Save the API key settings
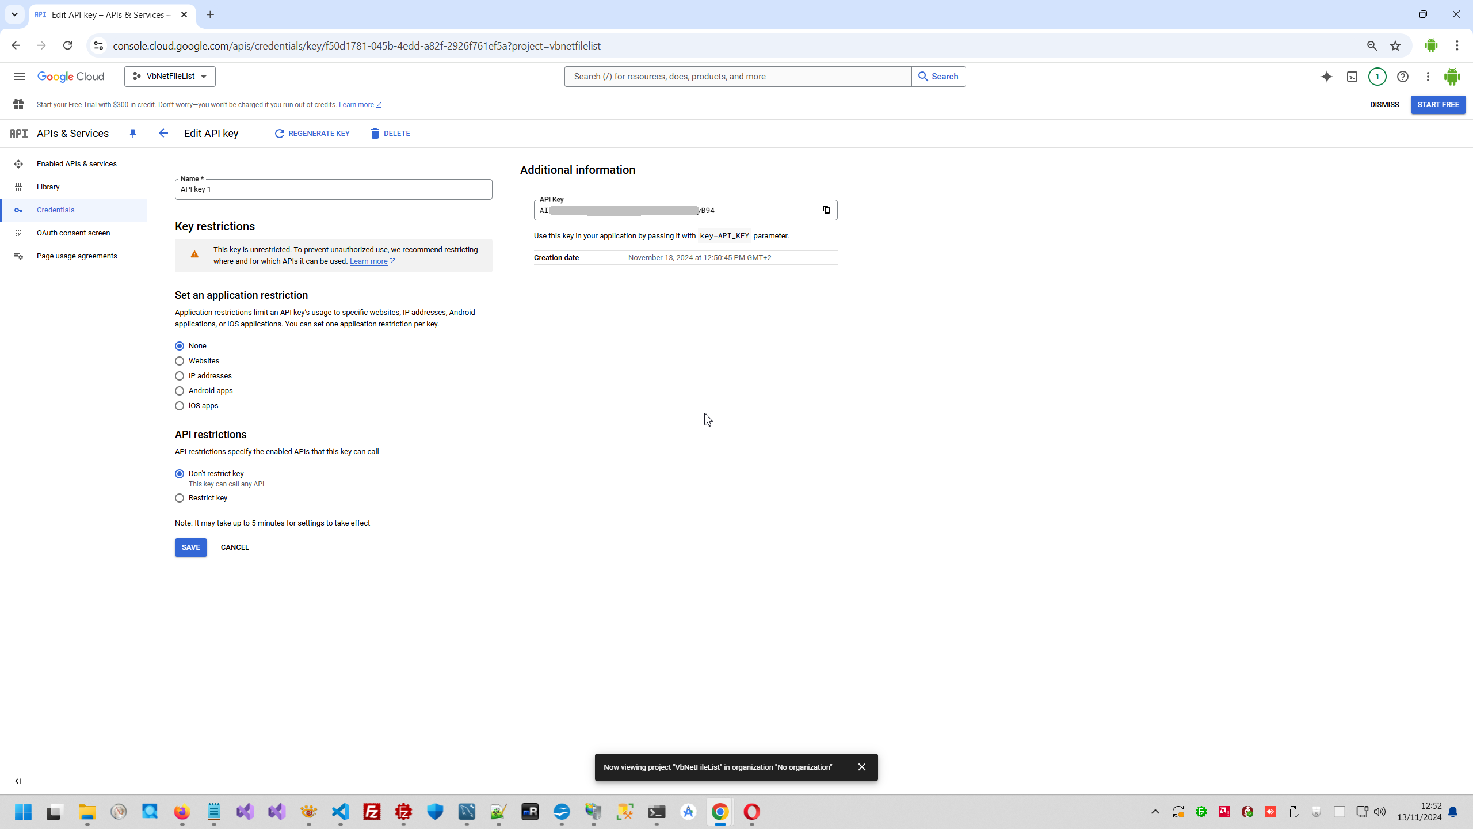1473x829 pixels. point(190,547)
